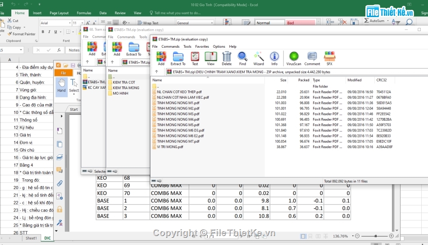428x245 pixels.
Task: Open the Foxit pages panel icon
Action: 60,144
